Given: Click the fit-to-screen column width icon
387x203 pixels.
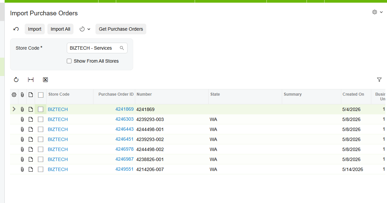Looking at the screenshot, I should tap(31, 80).
